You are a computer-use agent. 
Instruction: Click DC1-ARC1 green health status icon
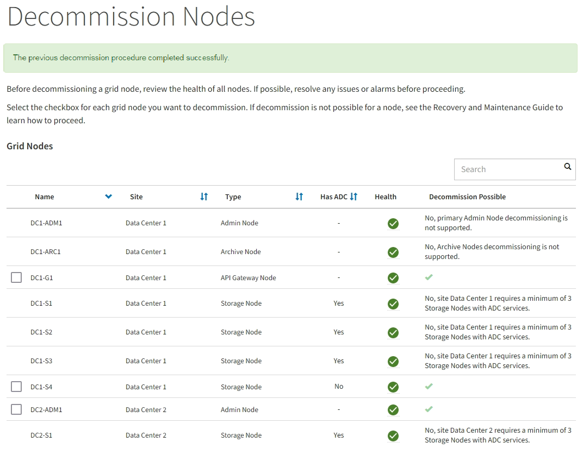(393, 252)
